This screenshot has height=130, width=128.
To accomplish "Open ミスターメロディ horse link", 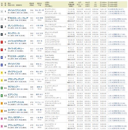I will click(18, 56).
